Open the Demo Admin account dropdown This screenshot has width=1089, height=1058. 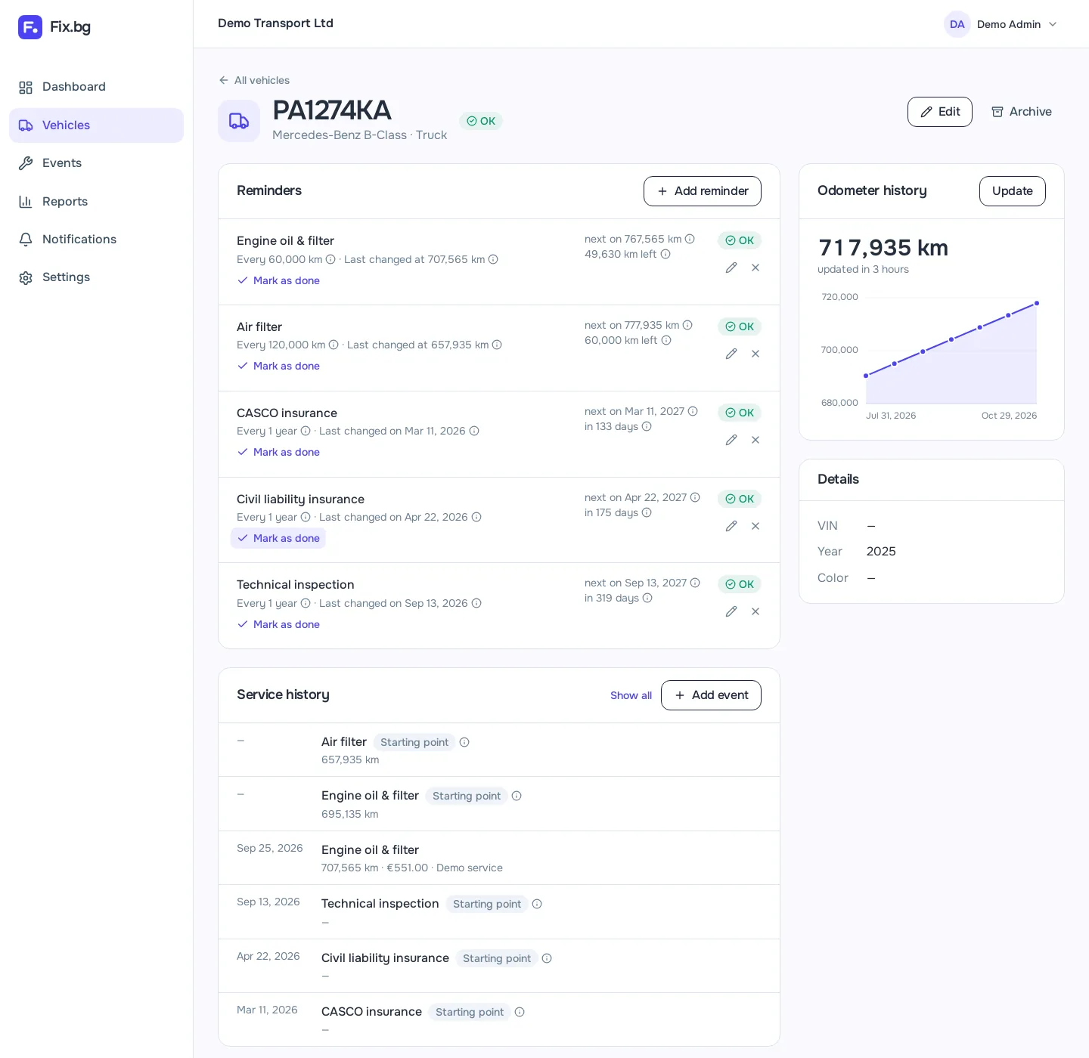(x=1001, y=24)
